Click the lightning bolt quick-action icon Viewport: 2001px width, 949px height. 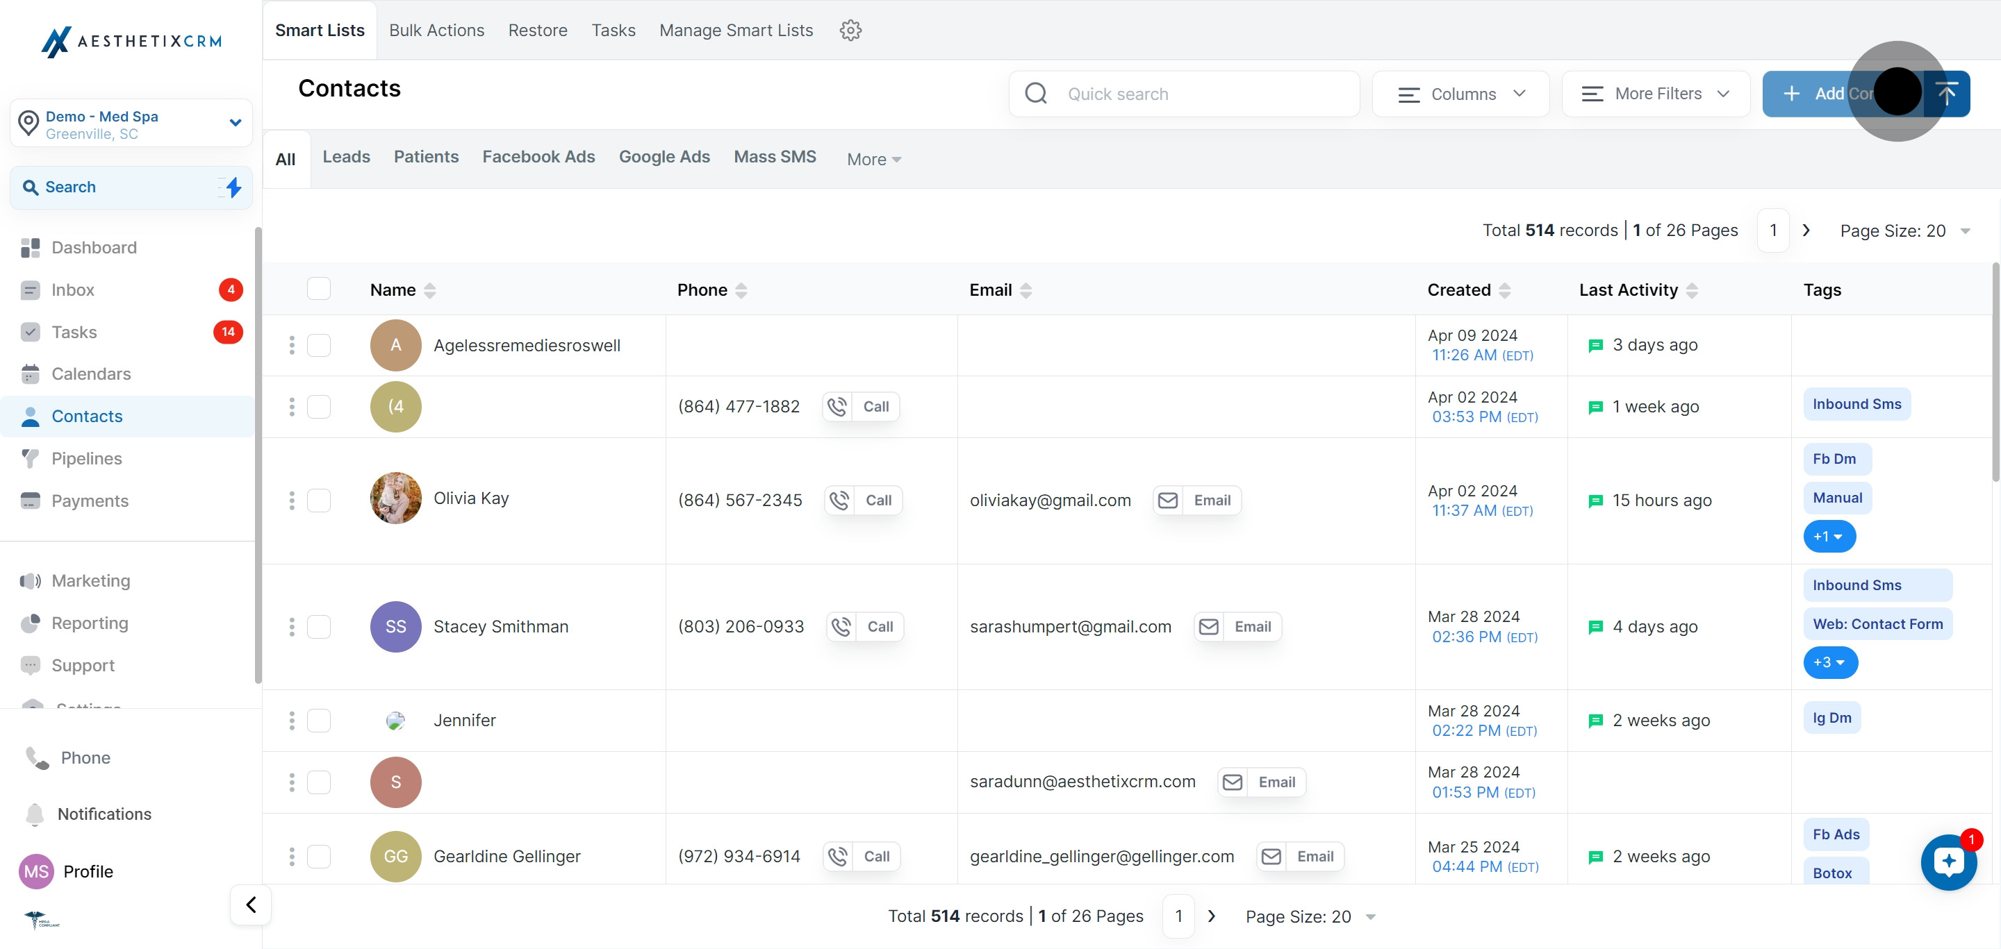(x=233, y=187)
